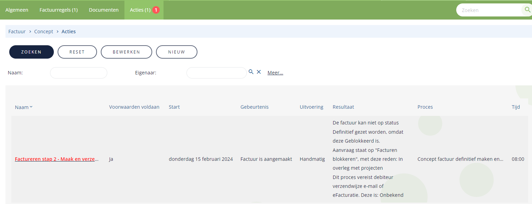Click the Concept factuur definitief maken cell
Viewport: 532px width, 204px height.
coord(460,159)
